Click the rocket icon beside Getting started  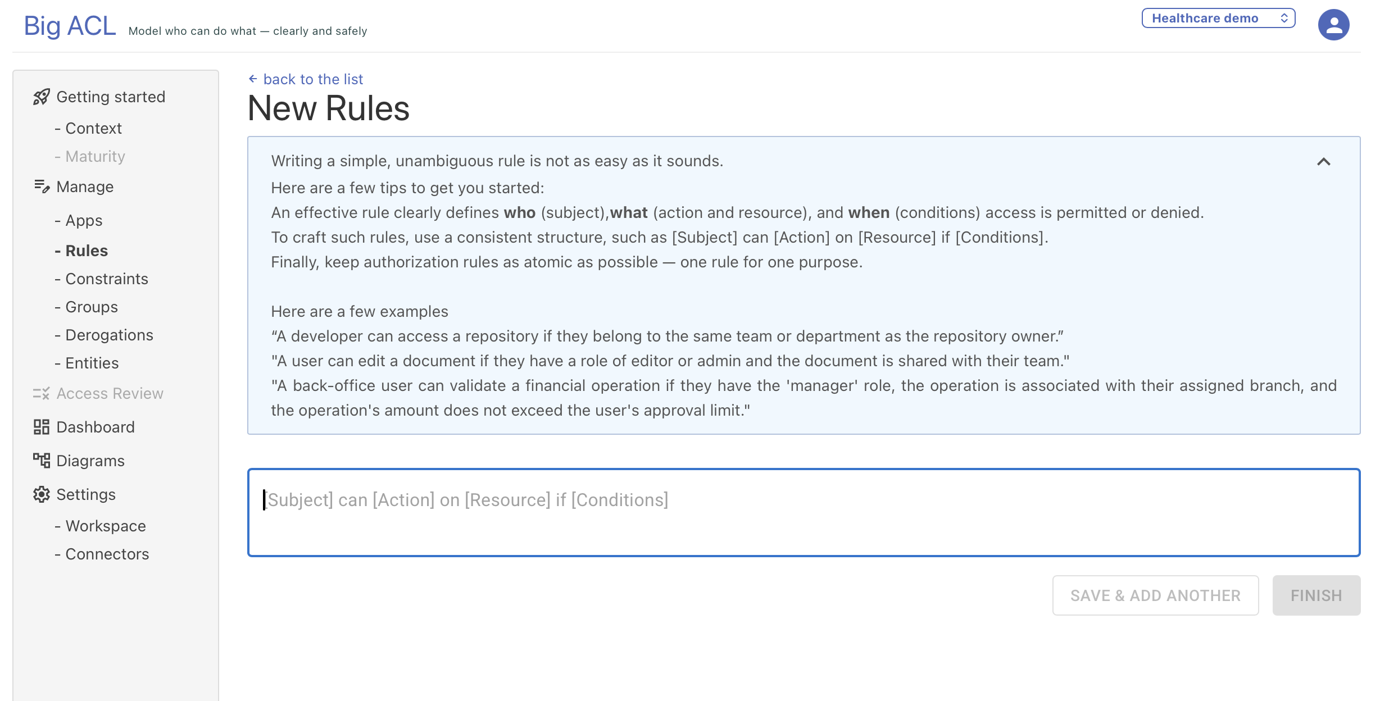tap(41, 97)
